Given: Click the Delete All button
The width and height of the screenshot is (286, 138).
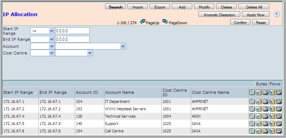Looking at the screenshot, I should click(x=254, y=7).
